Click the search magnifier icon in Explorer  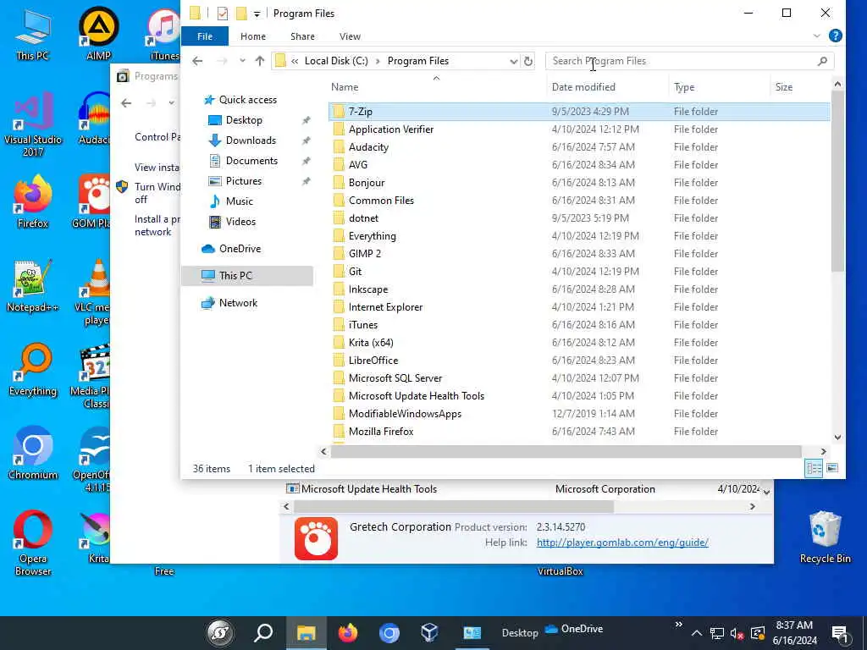point(822,61)
